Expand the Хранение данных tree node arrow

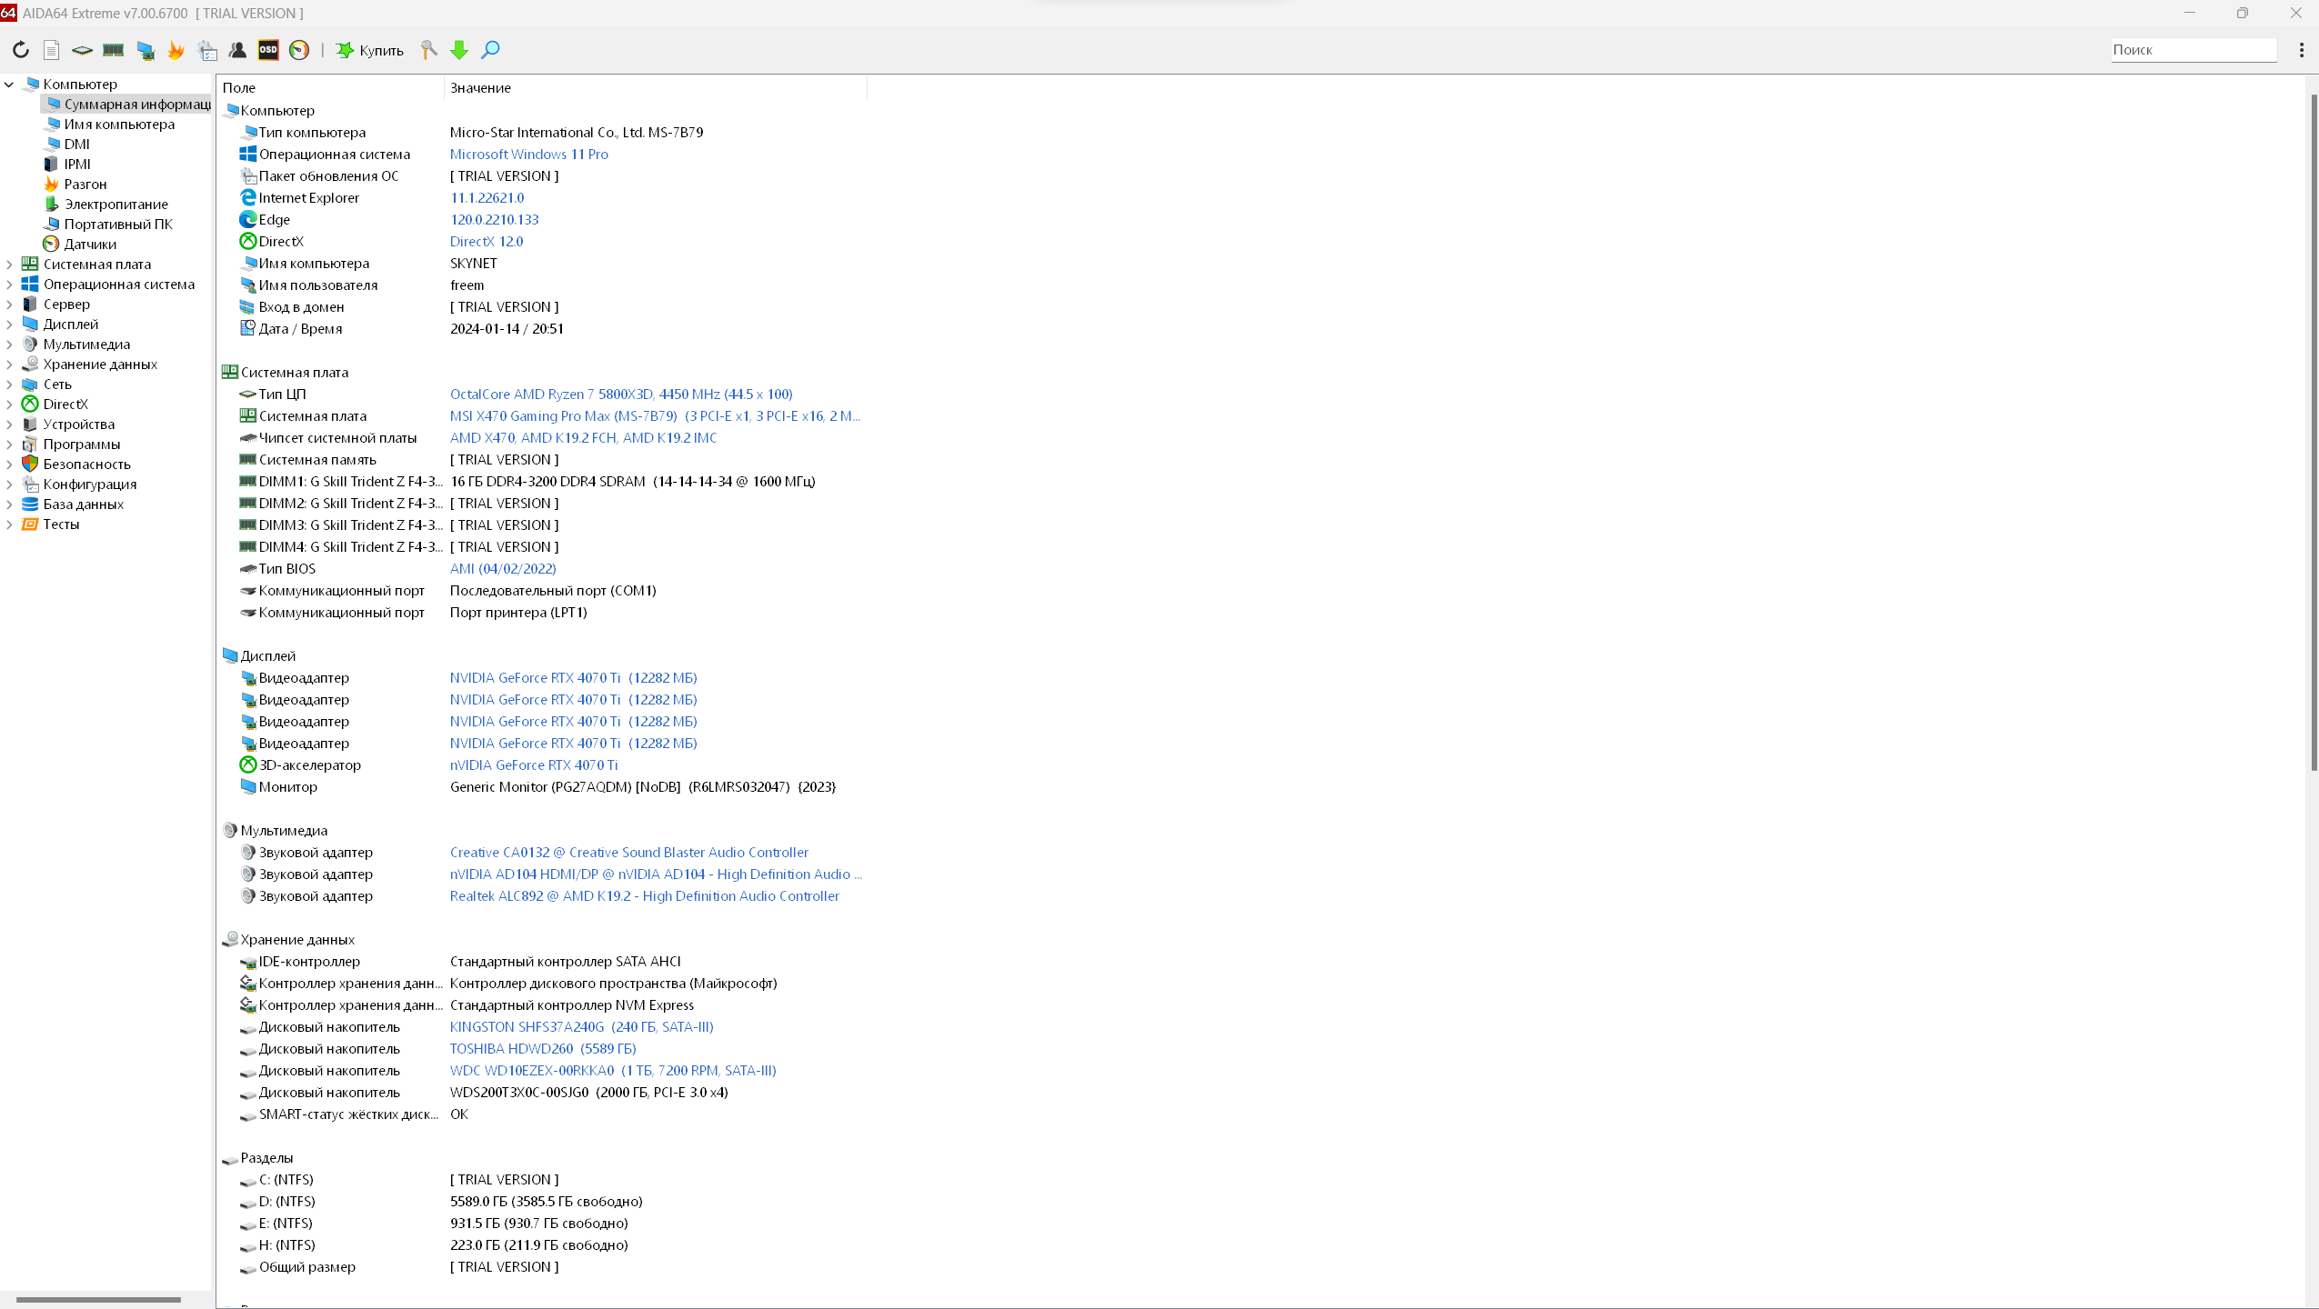pos(9,365)
